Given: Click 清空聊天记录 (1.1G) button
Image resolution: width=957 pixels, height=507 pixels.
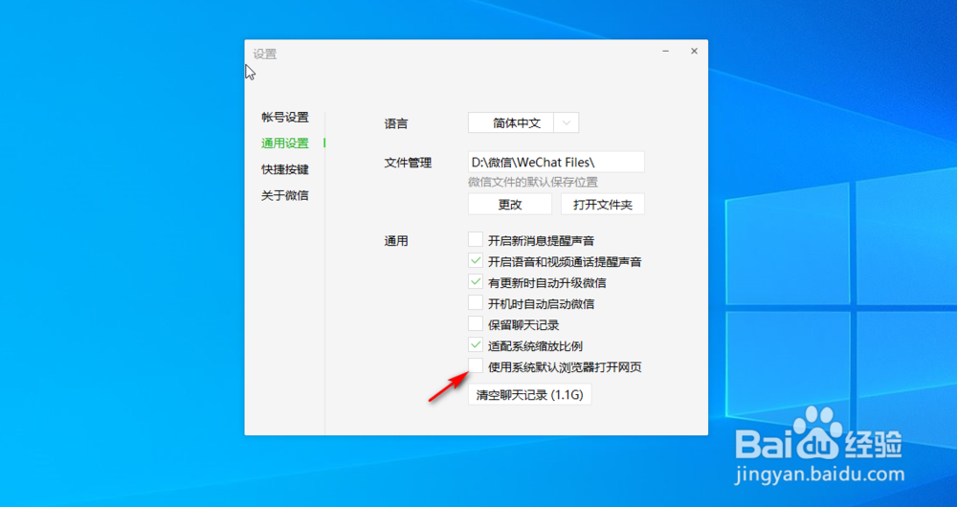Looking at the screenshot, I should point(530,395).
